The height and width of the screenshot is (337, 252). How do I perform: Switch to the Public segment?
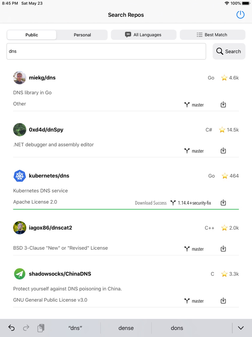[32, 35]
